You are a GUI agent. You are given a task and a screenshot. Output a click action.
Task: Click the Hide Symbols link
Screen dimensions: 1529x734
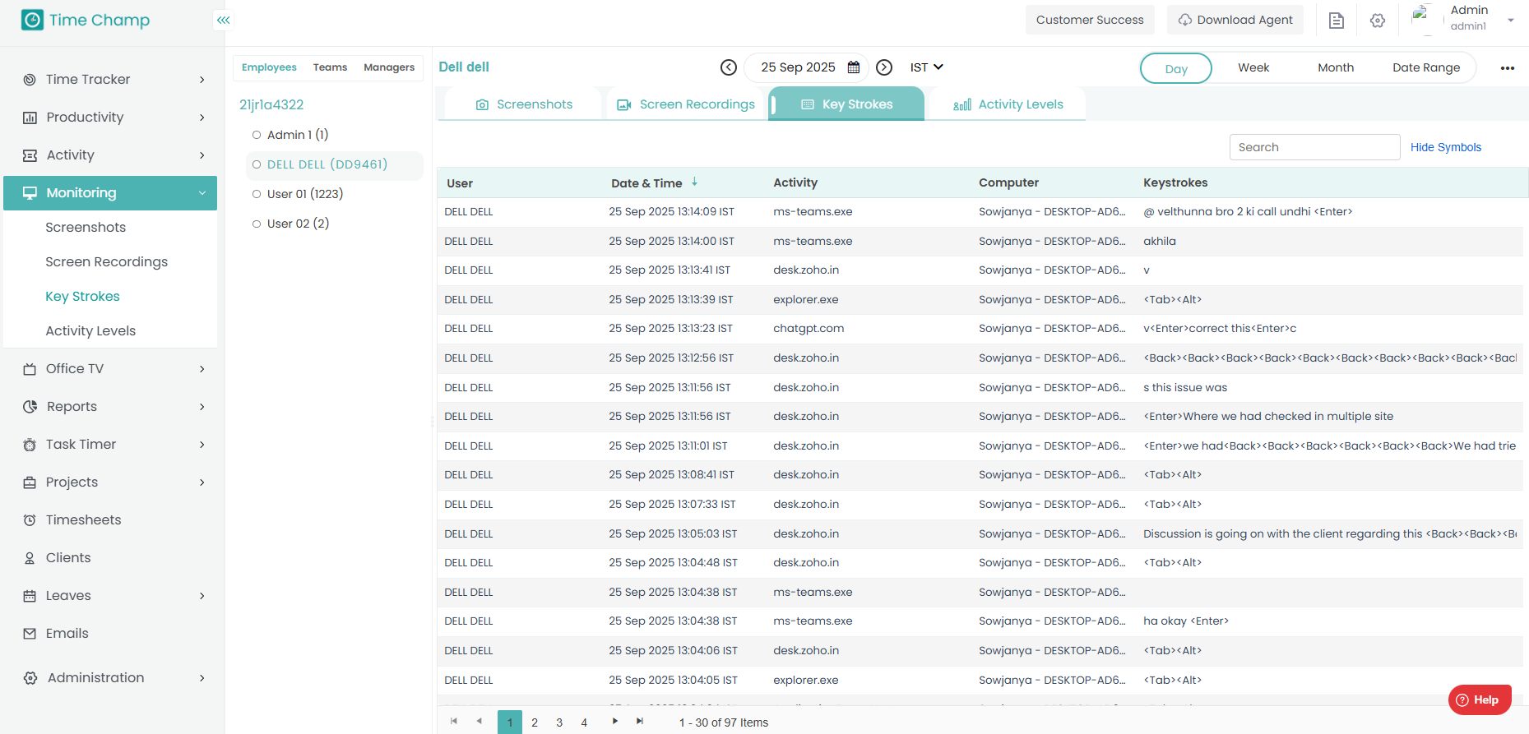pos(1445,147)
